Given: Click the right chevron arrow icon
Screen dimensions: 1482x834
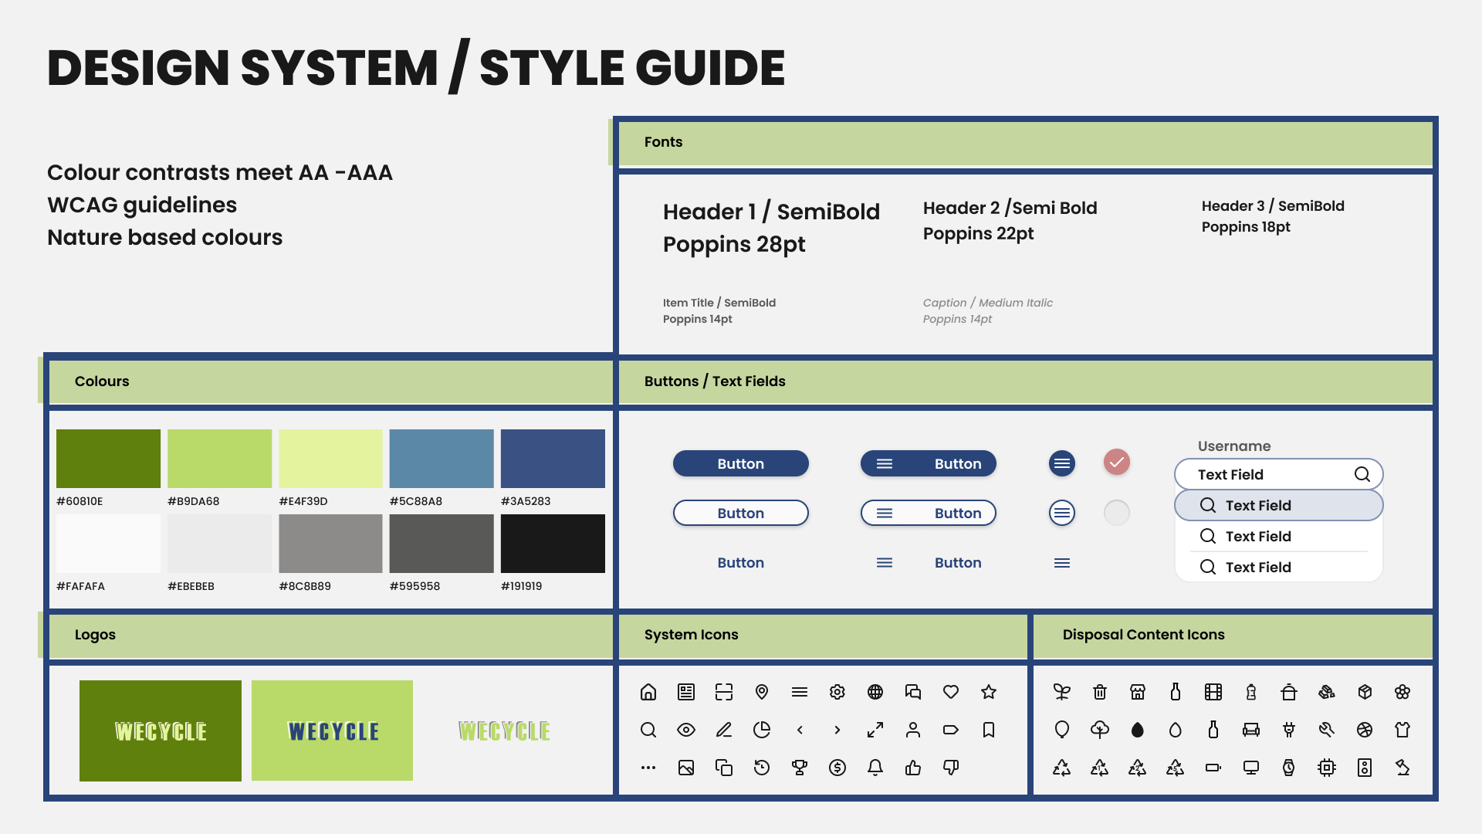Looking at the screenshot, I should [837, 730].
